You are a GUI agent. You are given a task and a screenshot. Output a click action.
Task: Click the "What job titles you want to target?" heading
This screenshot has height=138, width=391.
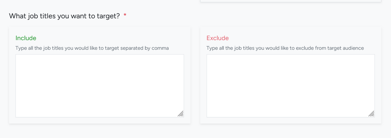65,16
